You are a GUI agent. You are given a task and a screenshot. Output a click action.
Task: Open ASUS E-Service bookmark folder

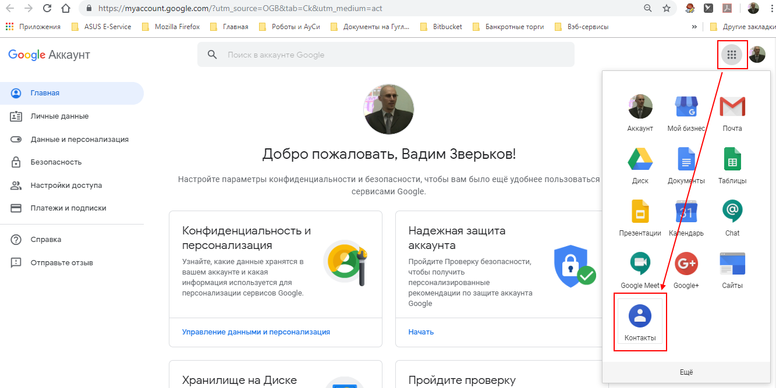(101, 27)
